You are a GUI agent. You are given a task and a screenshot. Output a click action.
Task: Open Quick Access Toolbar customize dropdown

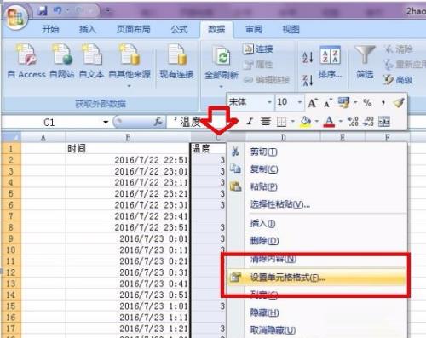[x=108, y=11]
